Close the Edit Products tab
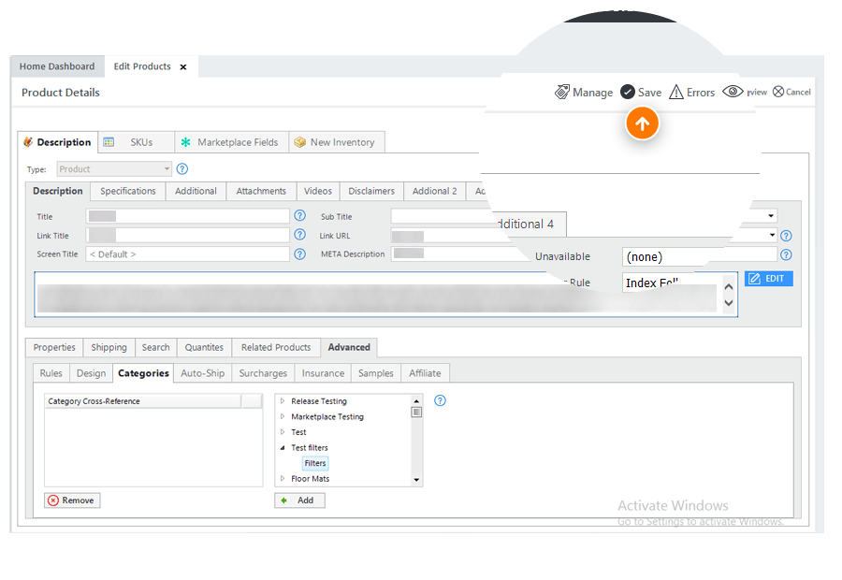 [x=183, y=67]
